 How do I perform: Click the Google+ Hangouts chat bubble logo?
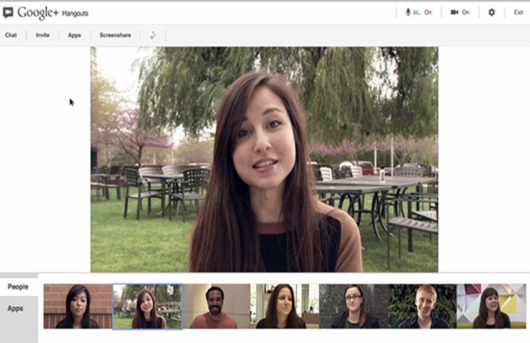point(8,12)
